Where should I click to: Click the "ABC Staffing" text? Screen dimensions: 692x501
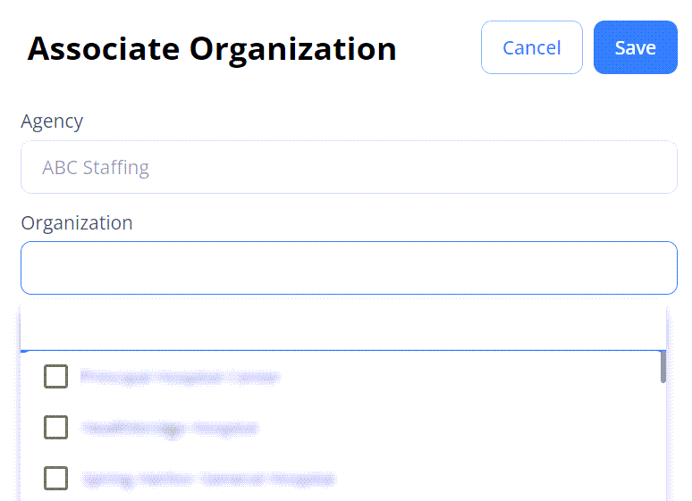[96, 168]
